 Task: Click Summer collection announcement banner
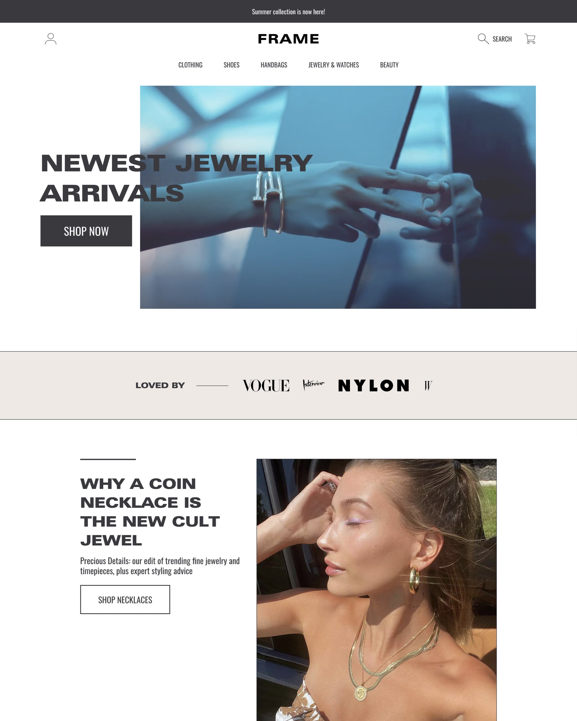point(288,11)
